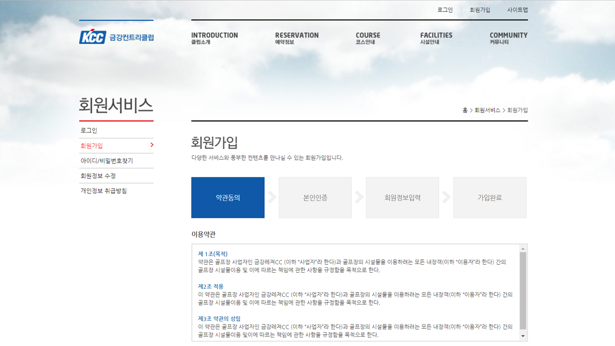Click the KCC 금강컨트리클럽 logo

[x=117, y=37]
